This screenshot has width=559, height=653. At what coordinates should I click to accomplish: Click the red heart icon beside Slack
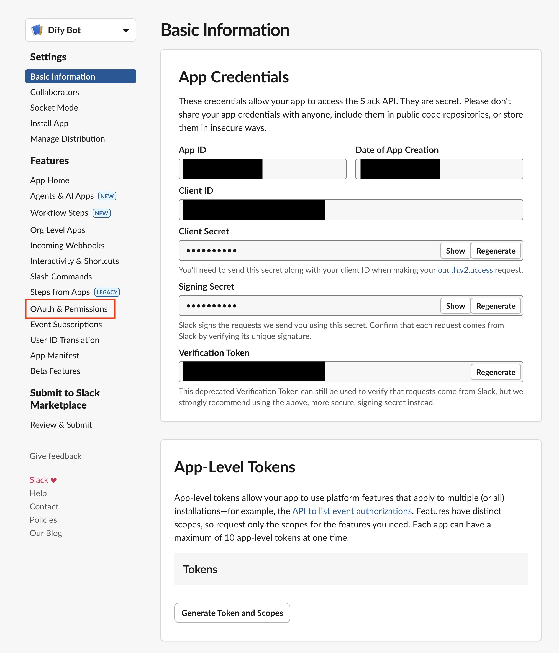(x=54, y=480)
